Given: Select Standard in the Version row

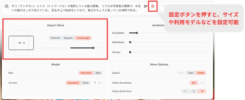Looking at the screenshot, I should pyautogui.click(x=73, y=83).
